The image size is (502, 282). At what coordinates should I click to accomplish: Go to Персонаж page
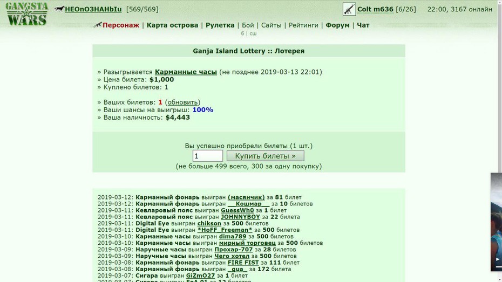pos(121,25)
